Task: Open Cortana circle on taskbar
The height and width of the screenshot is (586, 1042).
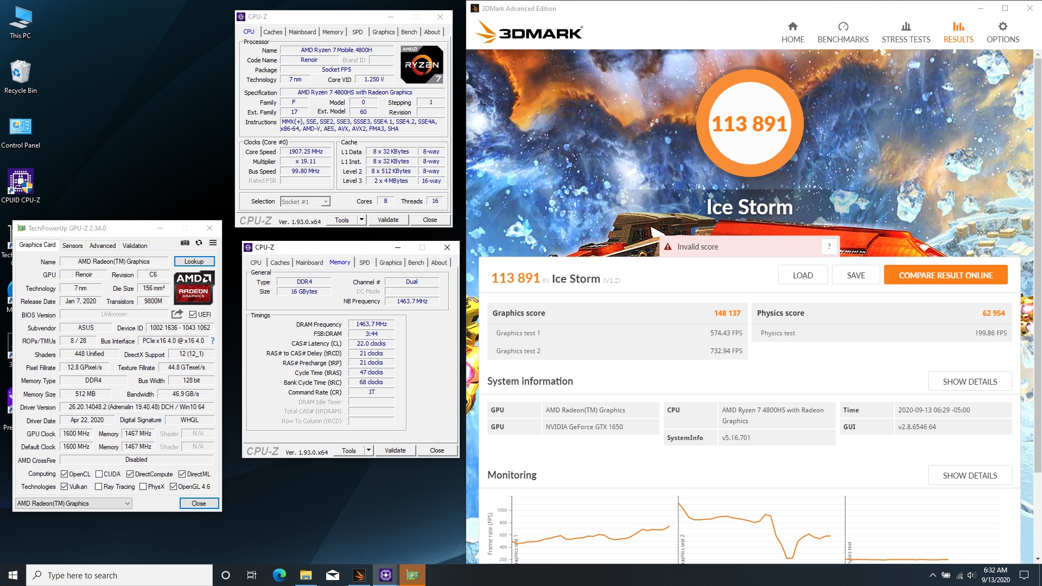Action: pos(226,575)
